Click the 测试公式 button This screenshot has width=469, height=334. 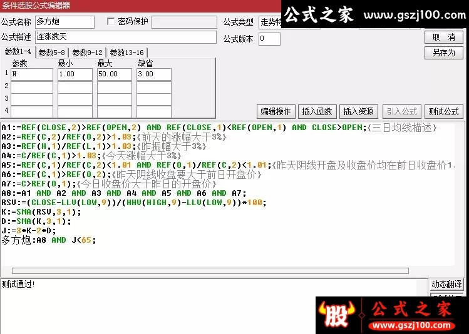[x=443, y=111]
